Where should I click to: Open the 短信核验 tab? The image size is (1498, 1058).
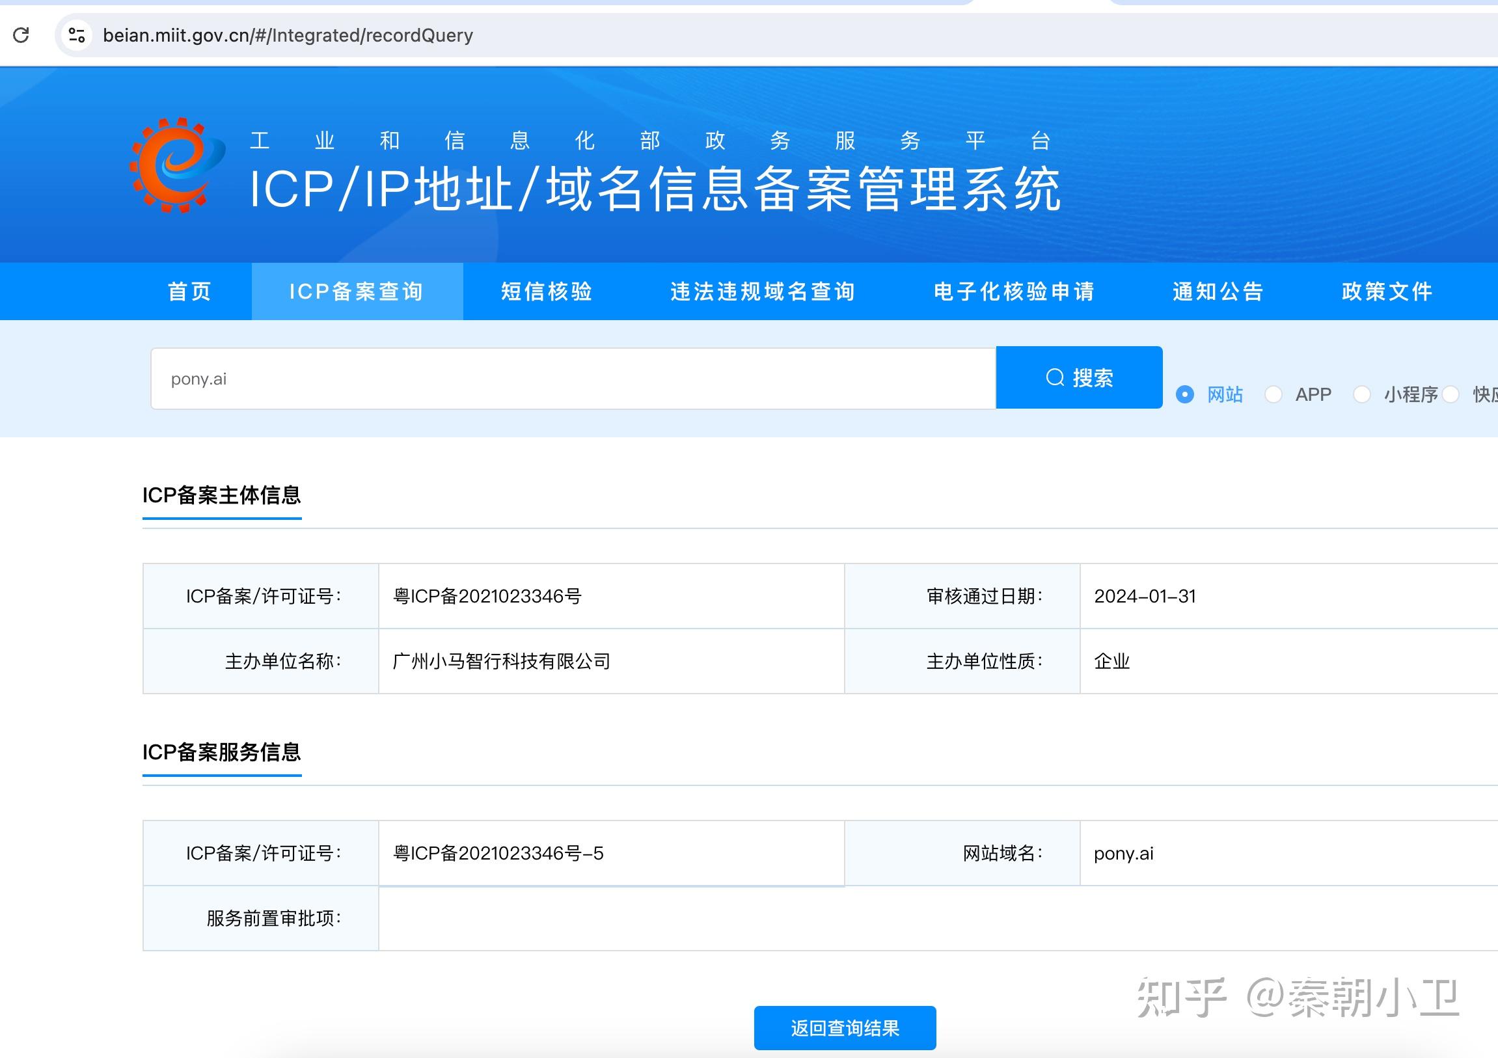547,292
